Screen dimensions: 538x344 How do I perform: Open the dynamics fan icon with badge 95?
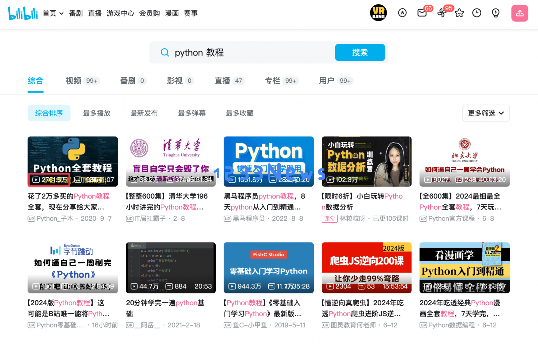(x=442, y=13)
